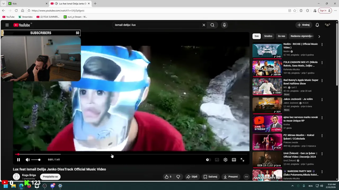Share the video via Dijeli
Screen dimensions: 339x190
(x=192, y=177)
